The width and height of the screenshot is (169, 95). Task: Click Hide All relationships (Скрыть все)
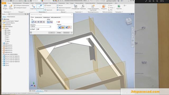coord(48,10)
